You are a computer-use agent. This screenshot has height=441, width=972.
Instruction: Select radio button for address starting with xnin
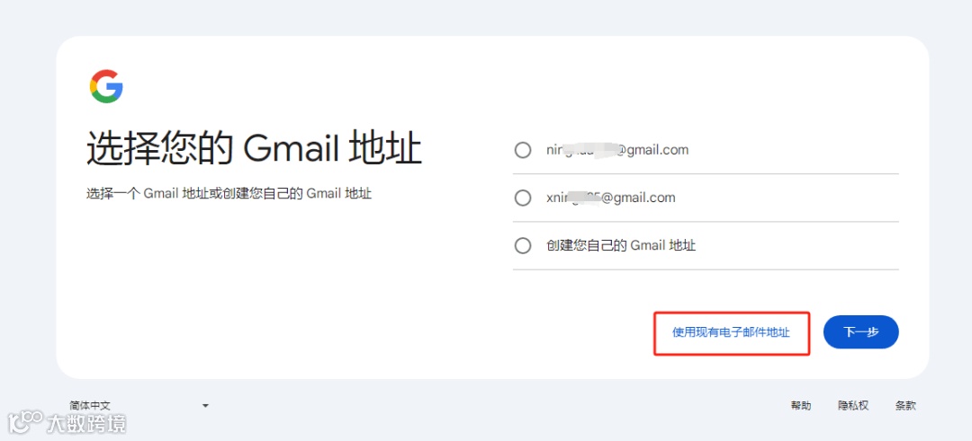[x=523, y=198]
